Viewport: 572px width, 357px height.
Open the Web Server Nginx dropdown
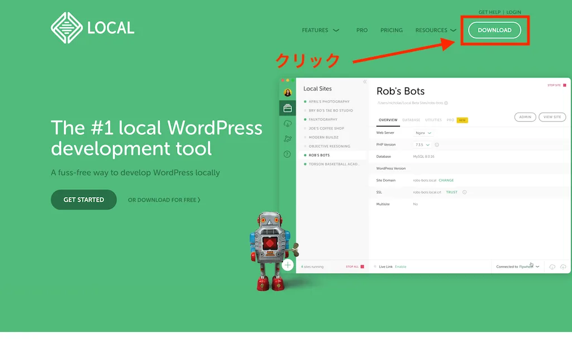423,133
